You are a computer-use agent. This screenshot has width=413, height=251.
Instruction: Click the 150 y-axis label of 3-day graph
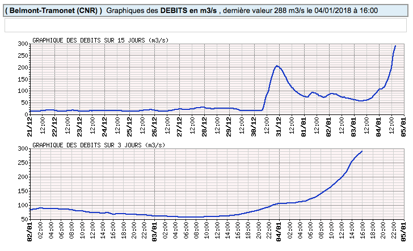pyautogui.click(x=22, y=191)
